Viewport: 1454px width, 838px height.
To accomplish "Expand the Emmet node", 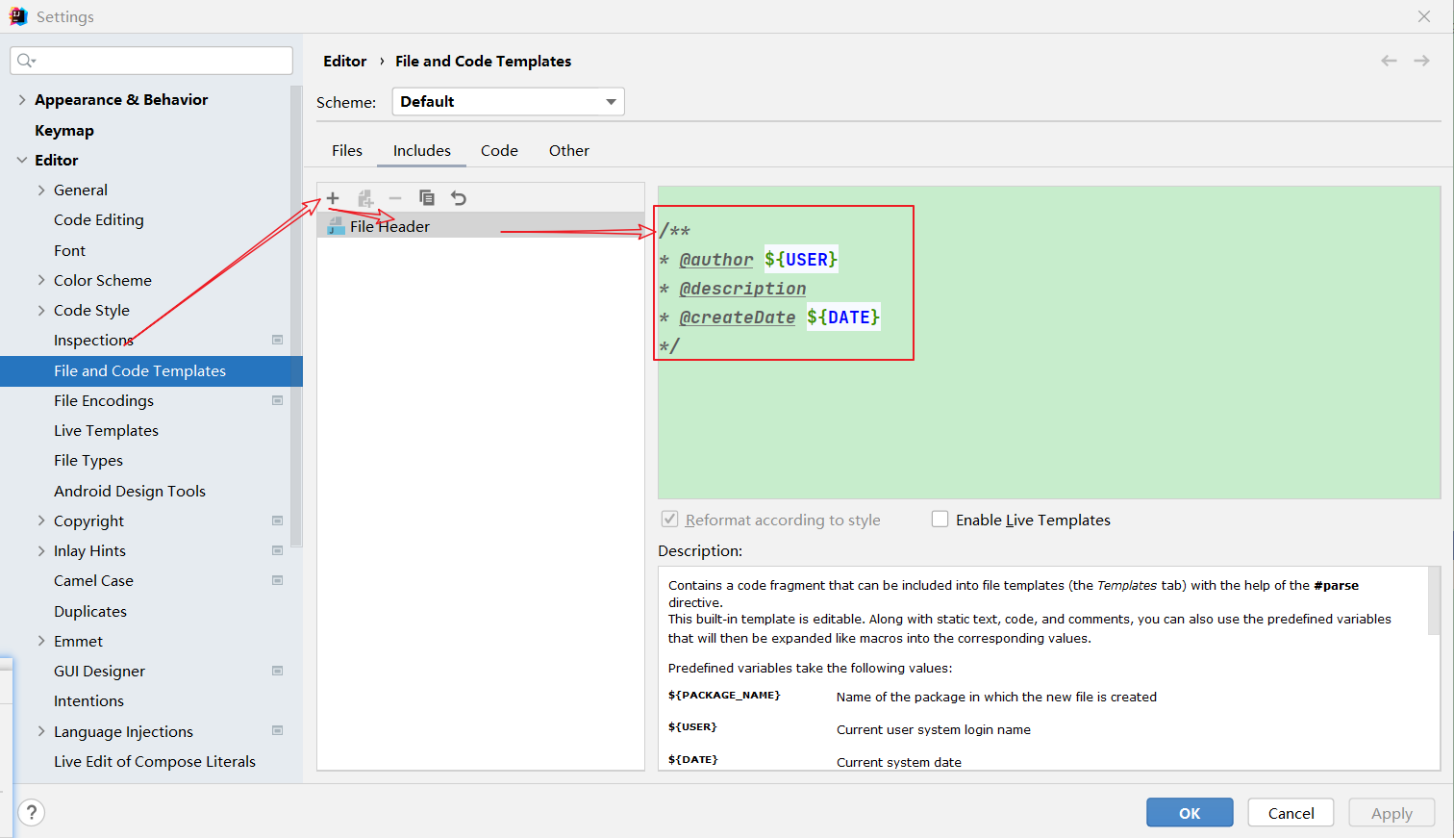I will pos(41,641).
